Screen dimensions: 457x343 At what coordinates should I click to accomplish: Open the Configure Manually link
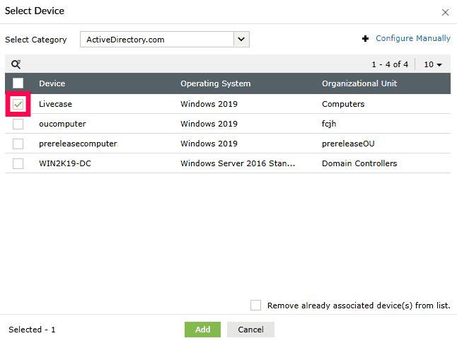[413, 39]
